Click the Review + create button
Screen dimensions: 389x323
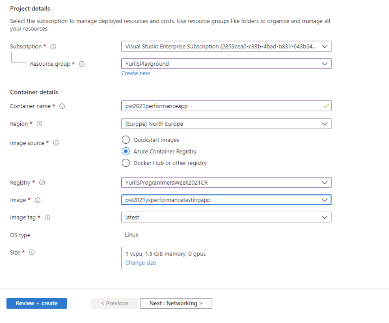(37, 304)
